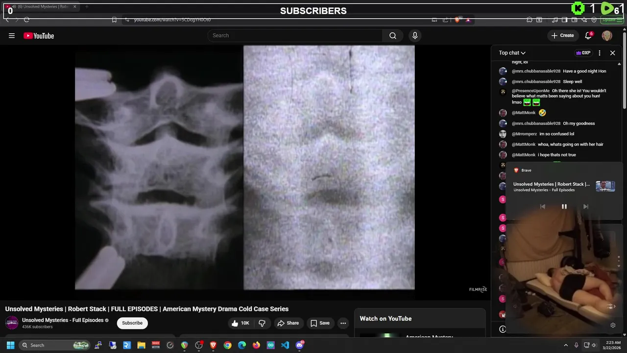The width and height of the screenshot is (627, 353).
Task: Click into the YouTube Search field
Action: [x=295, y=35]
